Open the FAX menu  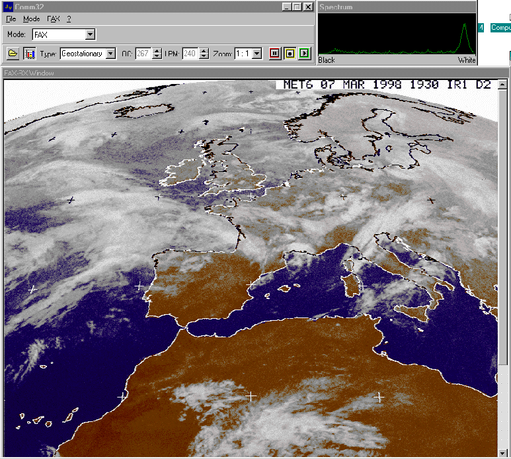(54, 19)
